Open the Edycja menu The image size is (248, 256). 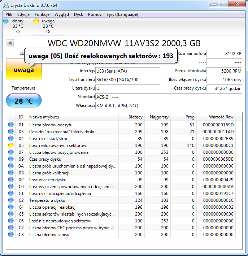tap(23, 14)
